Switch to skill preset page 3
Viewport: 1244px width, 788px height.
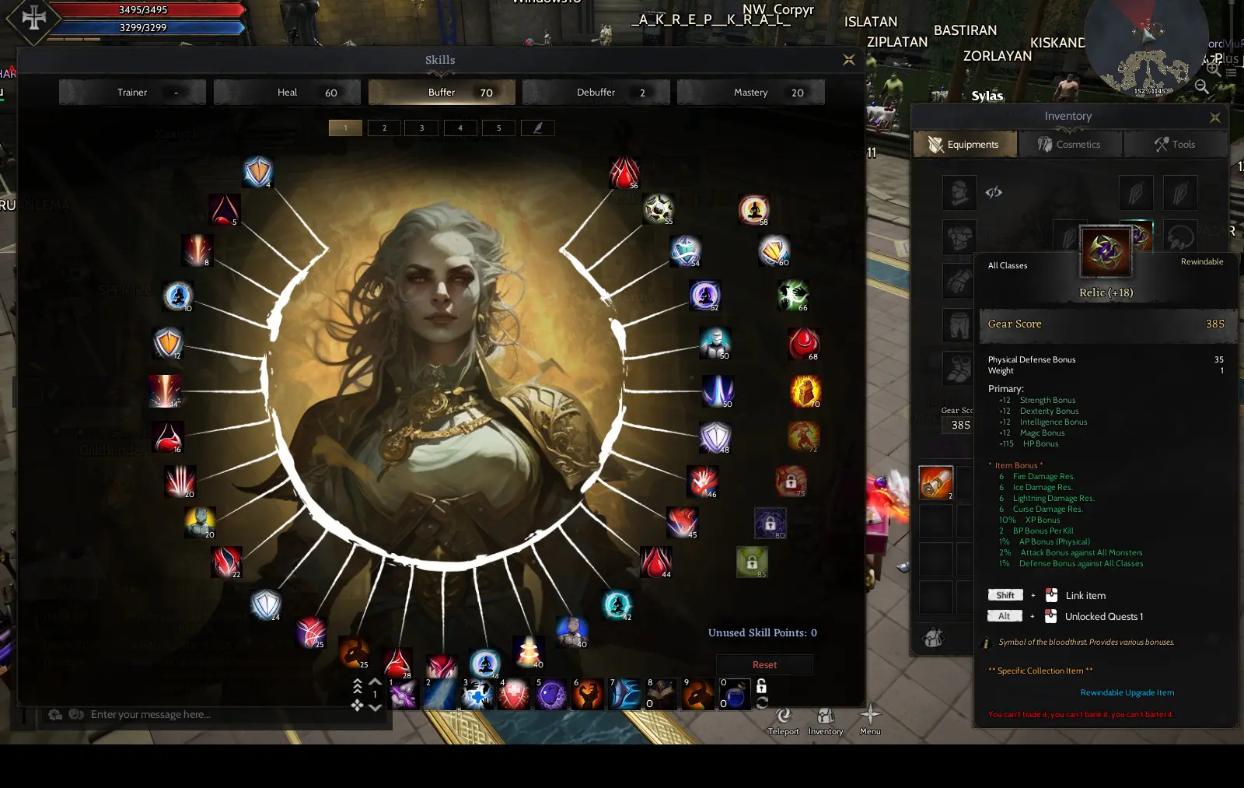(421, 128)
